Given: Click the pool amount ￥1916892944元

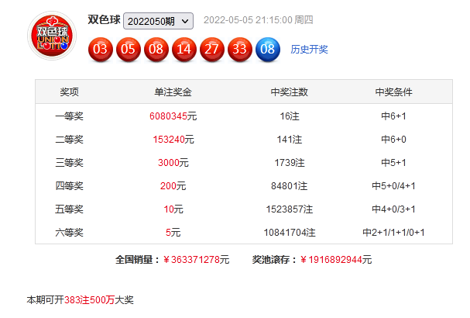Looking at the screenshot, I should click(x=336, y=260).
